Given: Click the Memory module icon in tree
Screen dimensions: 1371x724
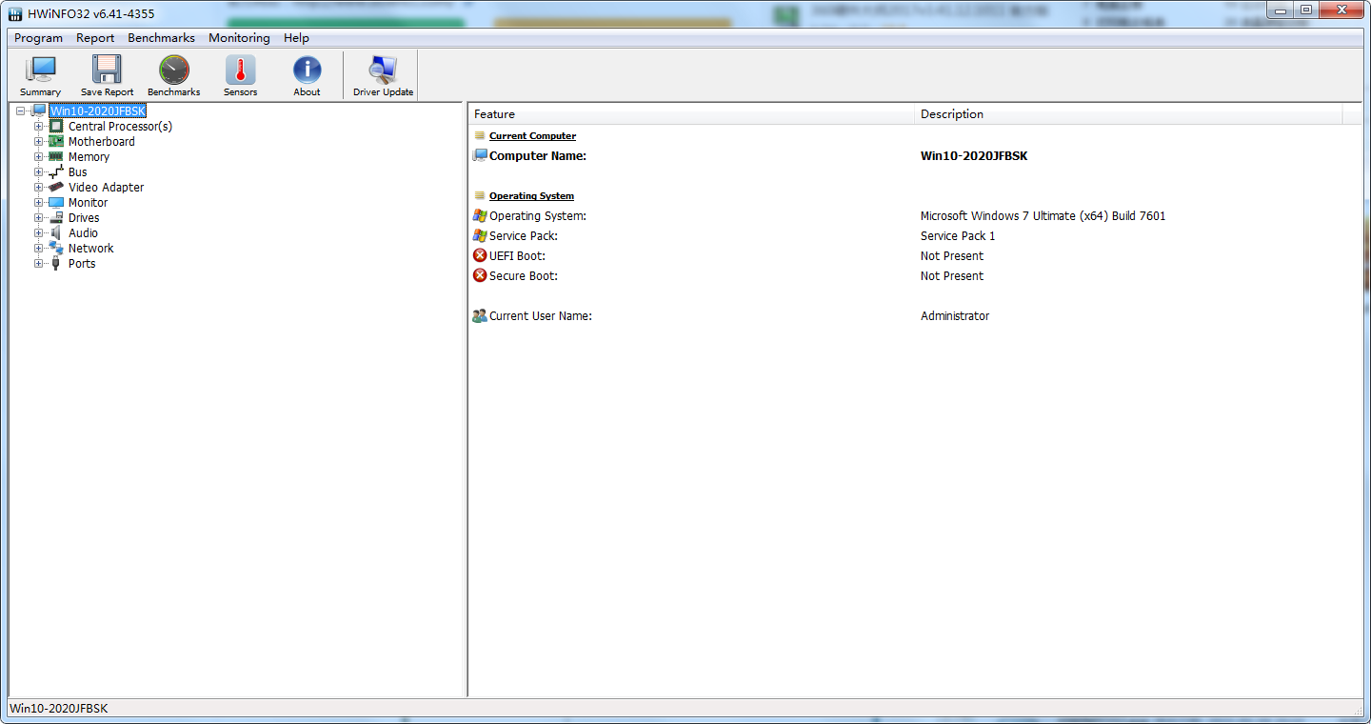Looking at the screenshot, I should tap(56, 156).
